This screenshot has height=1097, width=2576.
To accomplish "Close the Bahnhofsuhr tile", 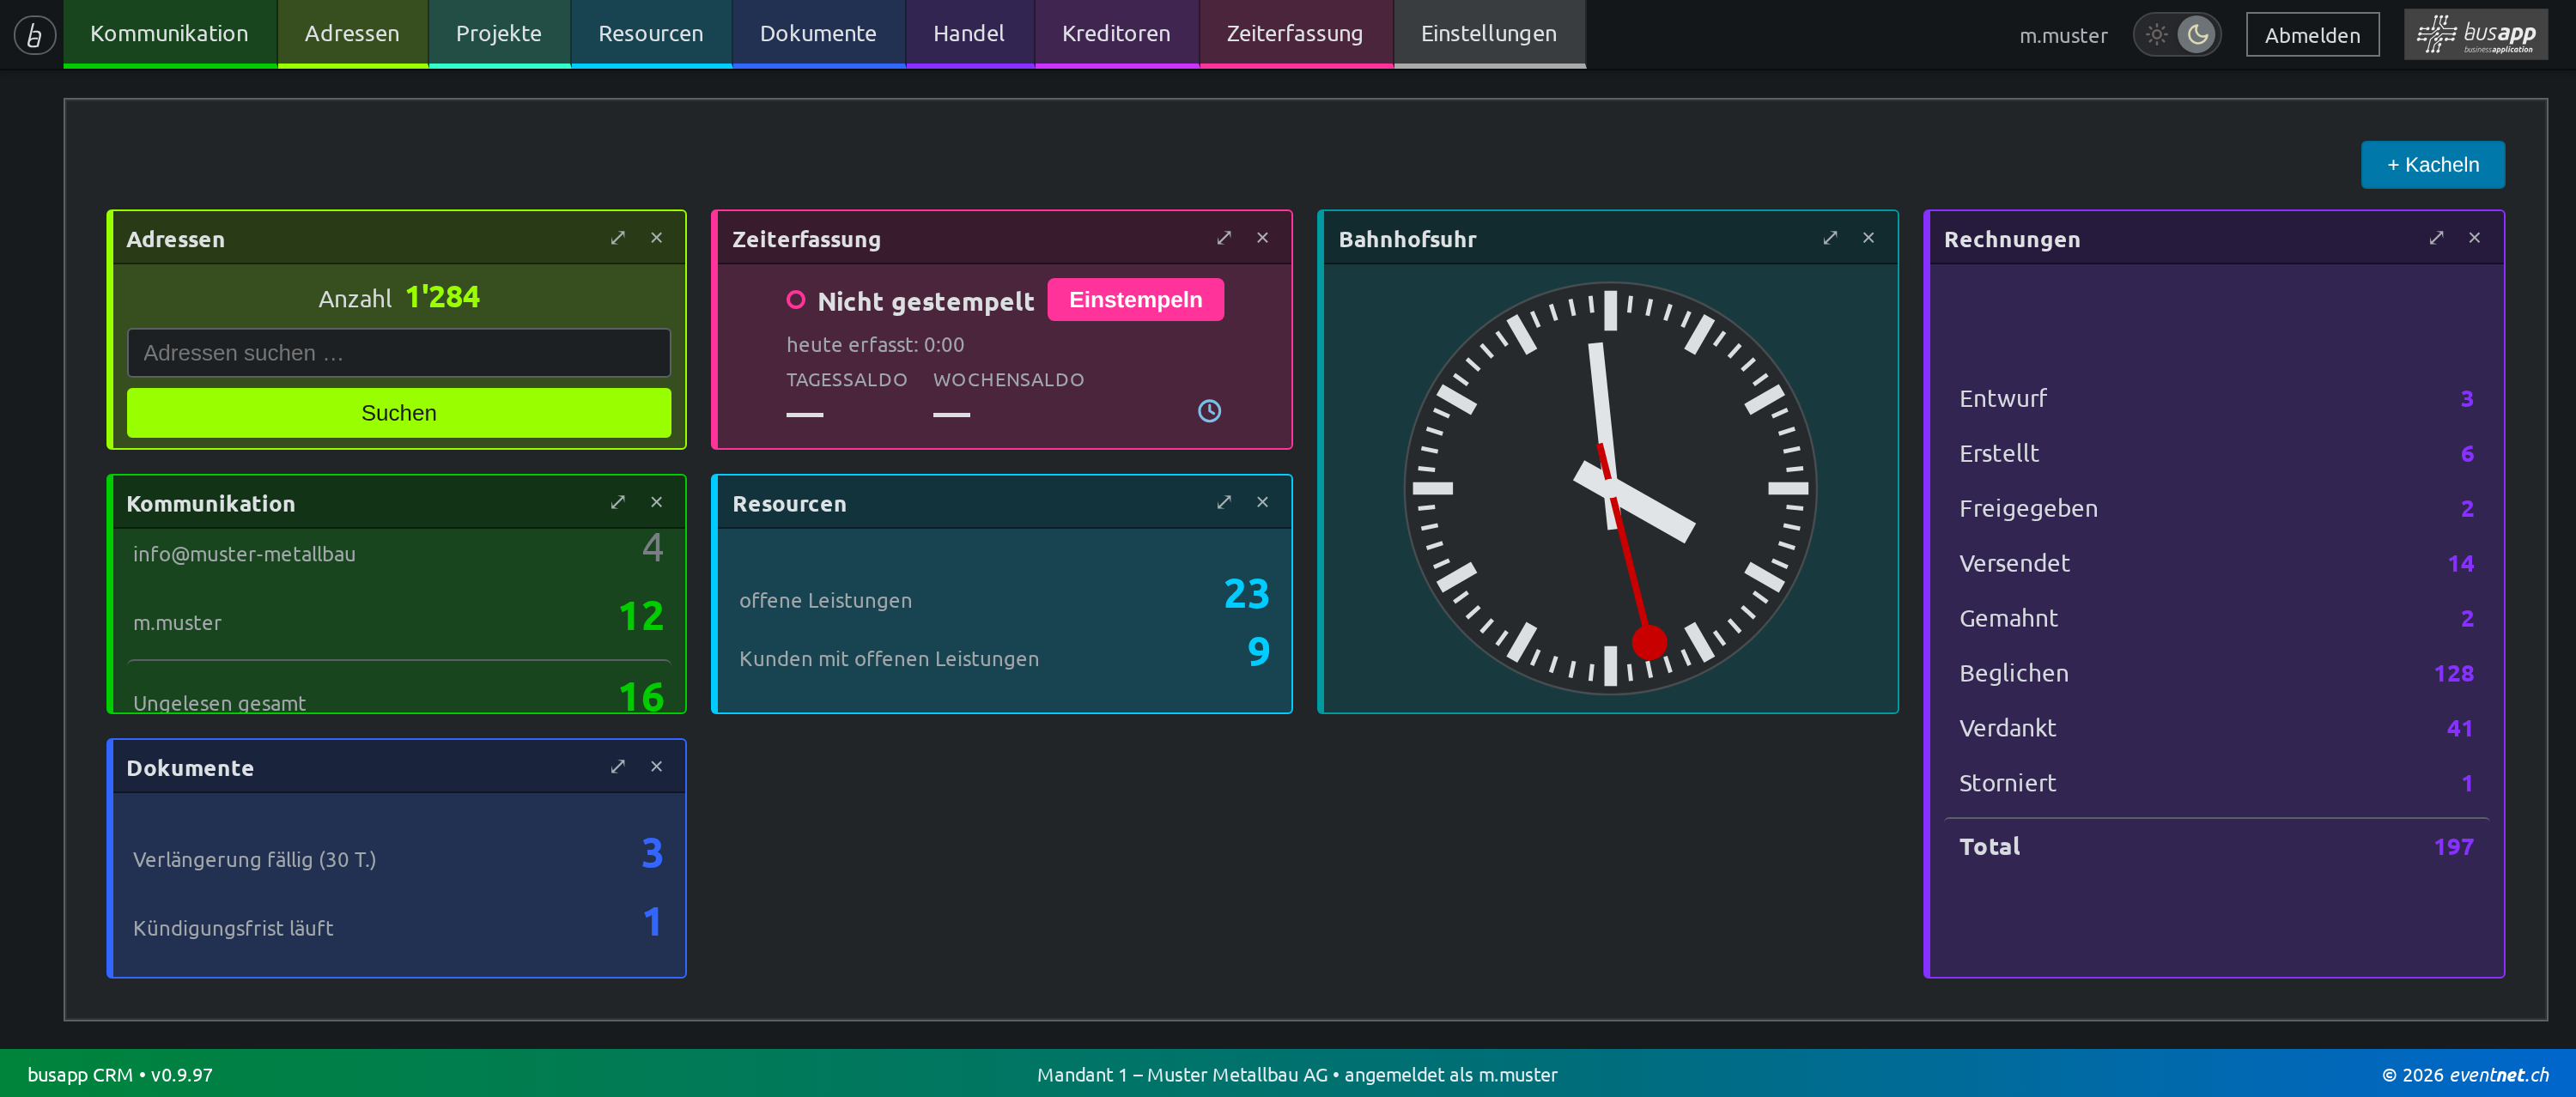I will point(1868,238).
